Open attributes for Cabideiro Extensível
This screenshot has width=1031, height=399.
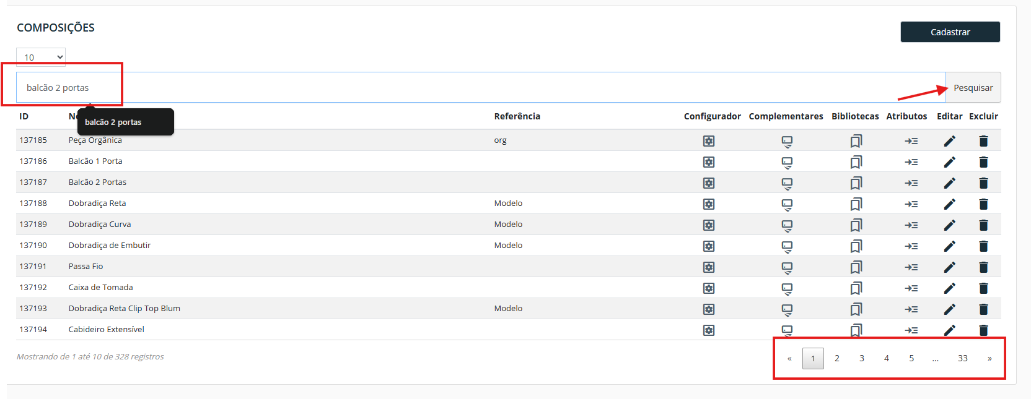tap(911, 330)
